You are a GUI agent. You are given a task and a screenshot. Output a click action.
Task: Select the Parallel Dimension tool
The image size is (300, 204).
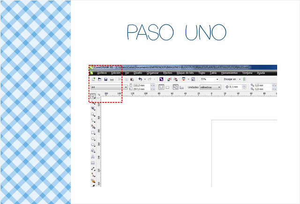coord(93,169)
